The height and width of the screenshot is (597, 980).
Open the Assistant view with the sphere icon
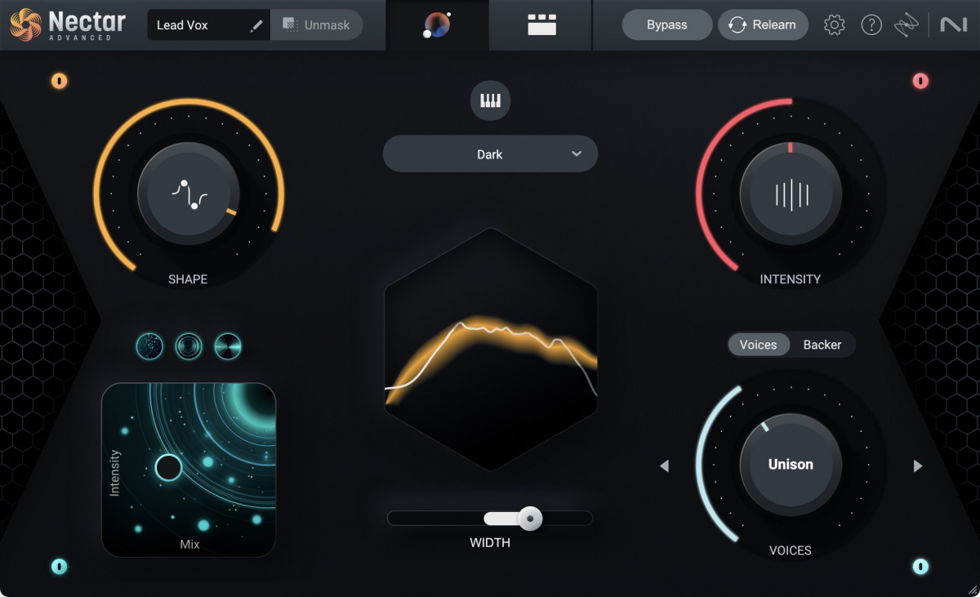coord(439,25)
